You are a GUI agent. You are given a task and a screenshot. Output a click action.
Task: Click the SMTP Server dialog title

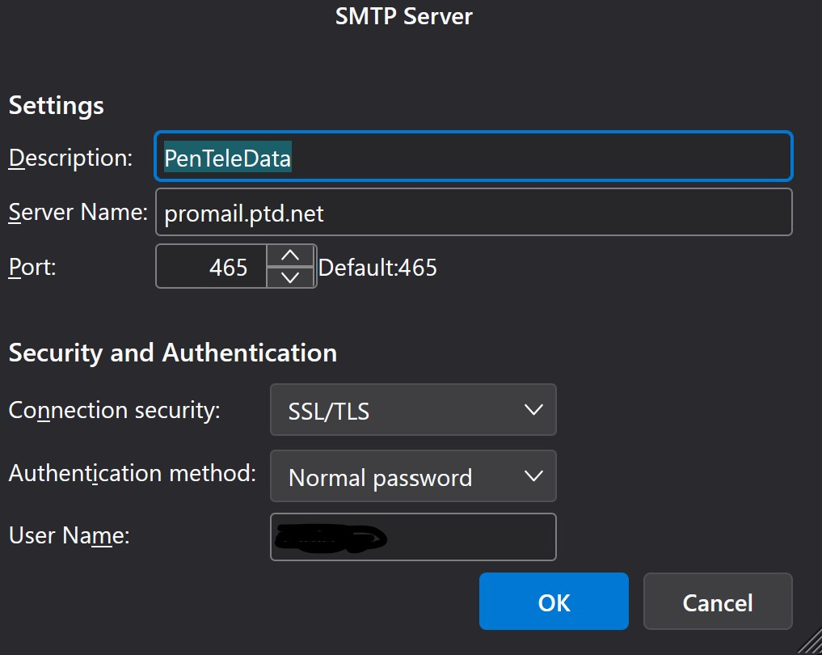403,16
